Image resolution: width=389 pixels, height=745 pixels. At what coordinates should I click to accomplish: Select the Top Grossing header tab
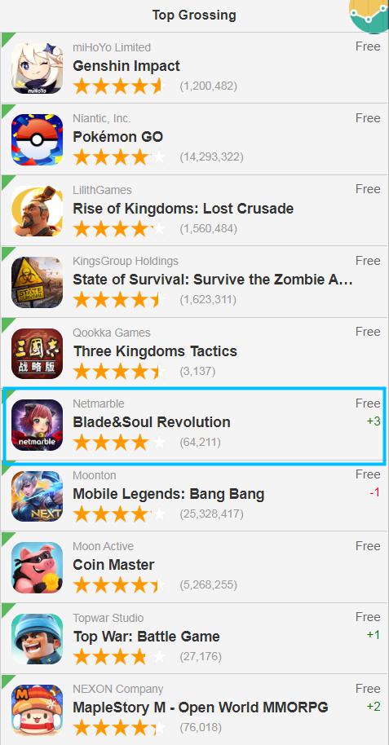click(194, 15)
